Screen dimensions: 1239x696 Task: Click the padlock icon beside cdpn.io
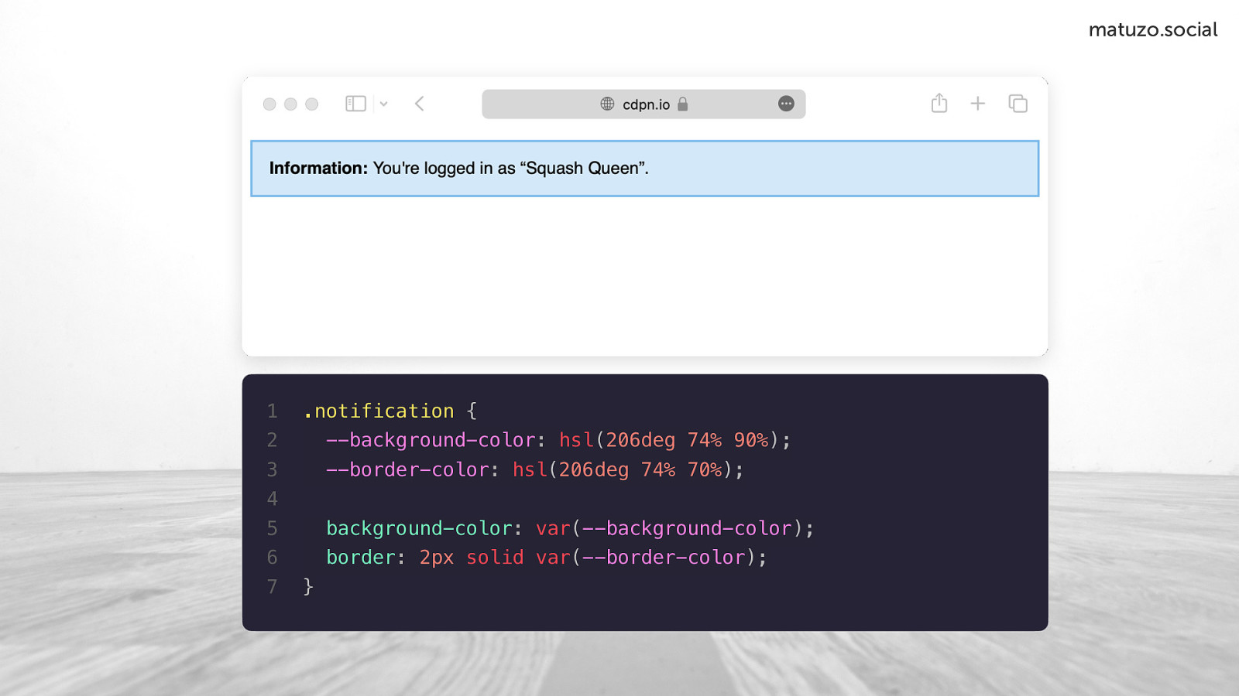(682, 104)
